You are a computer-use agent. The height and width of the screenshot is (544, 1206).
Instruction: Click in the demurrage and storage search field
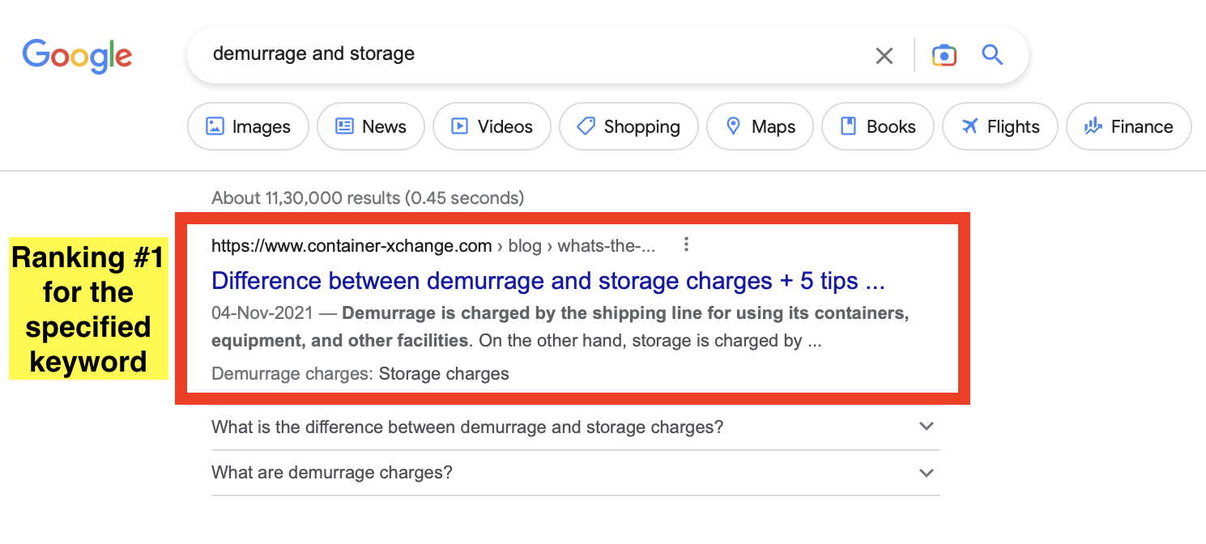click(x=526, y=54)
